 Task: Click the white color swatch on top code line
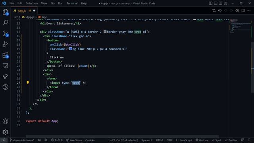194,19
